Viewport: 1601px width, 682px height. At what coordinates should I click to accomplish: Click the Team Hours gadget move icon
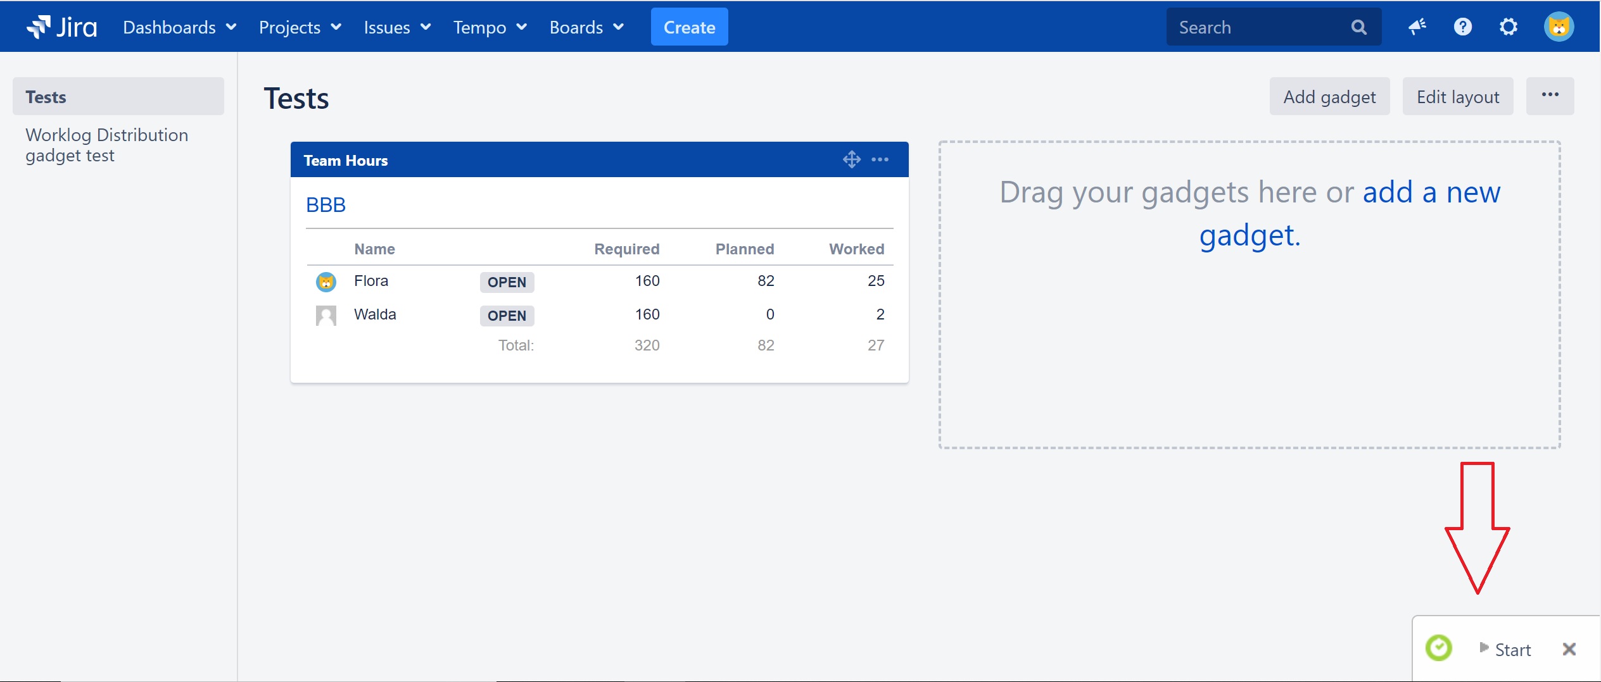point(851,159)
